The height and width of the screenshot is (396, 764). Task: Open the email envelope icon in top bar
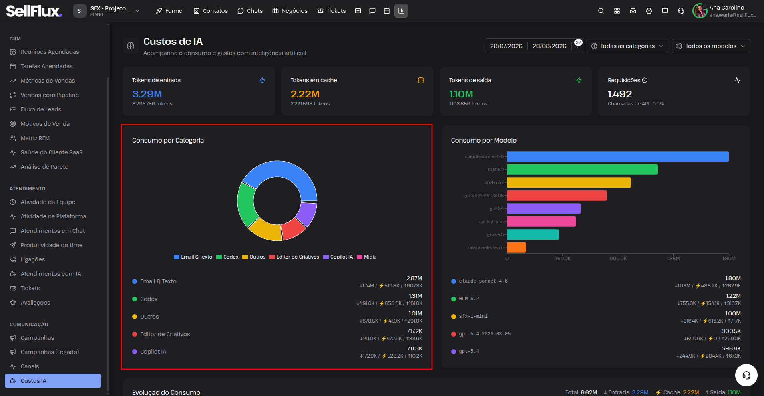(x=358, y=11)
